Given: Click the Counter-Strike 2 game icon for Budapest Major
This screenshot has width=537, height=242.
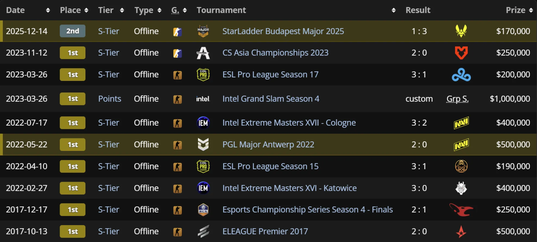Looking at the screenshot, I should click(177, 32).
